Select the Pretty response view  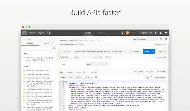63,78
